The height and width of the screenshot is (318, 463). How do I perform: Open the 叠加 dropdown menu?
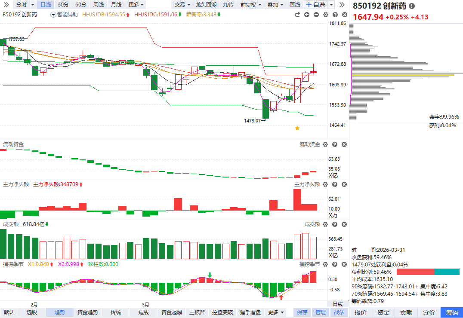click(275, 5)
